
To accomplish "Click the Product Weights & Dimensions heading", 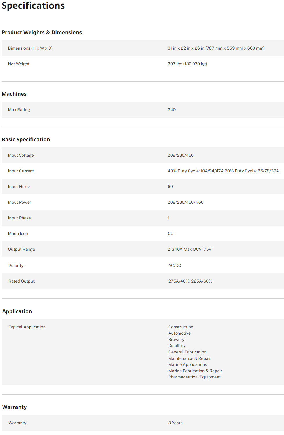I will click(42, 33).
